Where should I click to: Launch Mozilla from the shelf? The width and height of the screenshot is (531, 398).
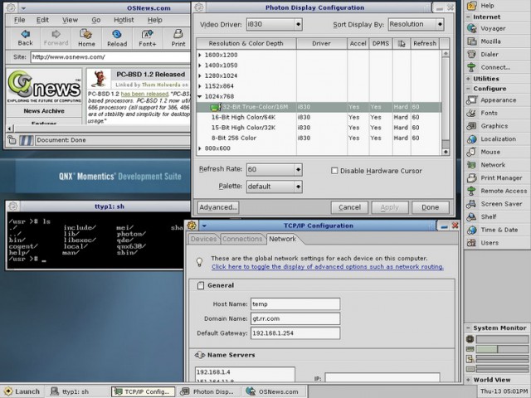[490, 41]
